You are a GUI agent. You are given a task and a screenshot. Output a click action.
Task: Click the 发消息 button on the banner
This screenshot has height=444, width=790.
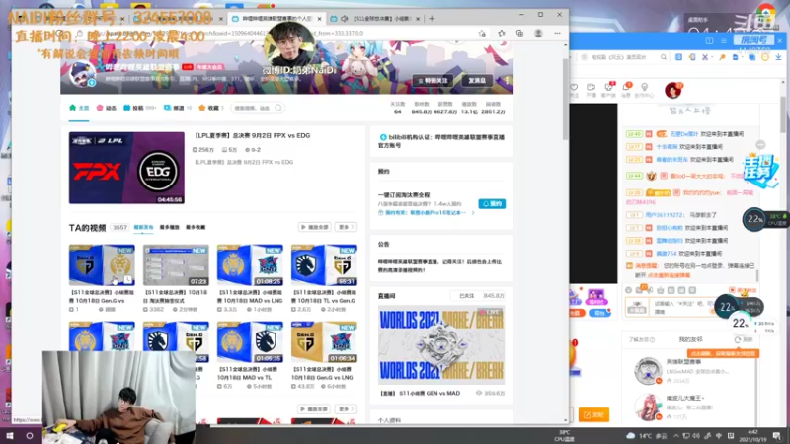click(477, 81)
